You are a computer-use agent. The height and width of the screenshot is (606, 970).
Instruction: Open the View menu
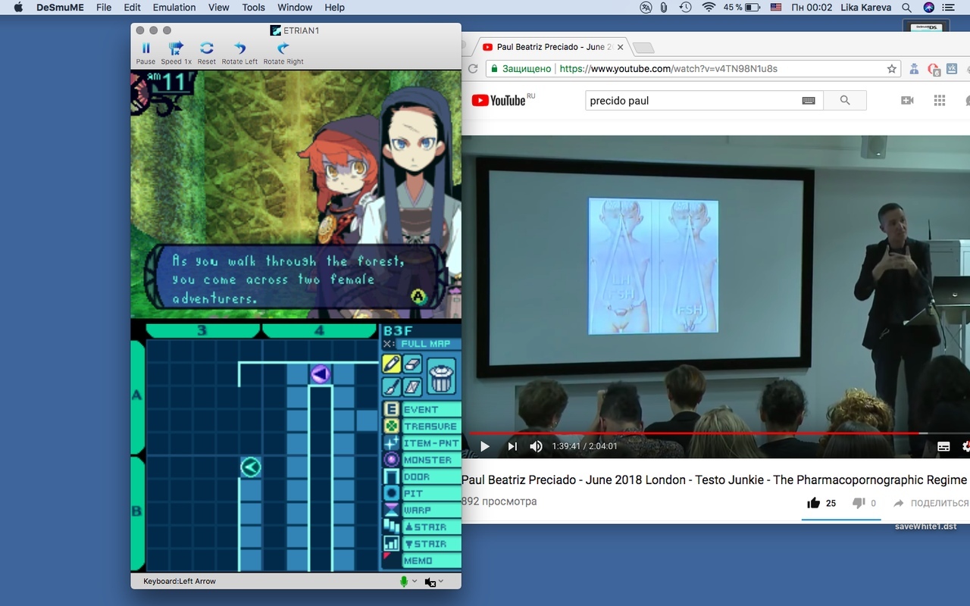pos(218,8)
